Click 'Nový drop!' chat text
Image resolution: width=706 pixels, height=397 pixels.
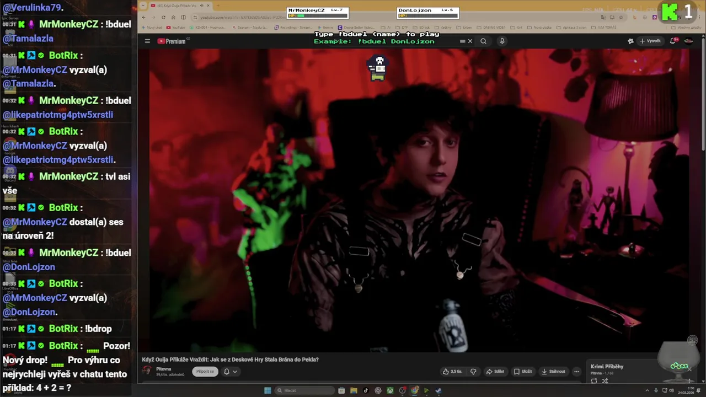[25, 360]
